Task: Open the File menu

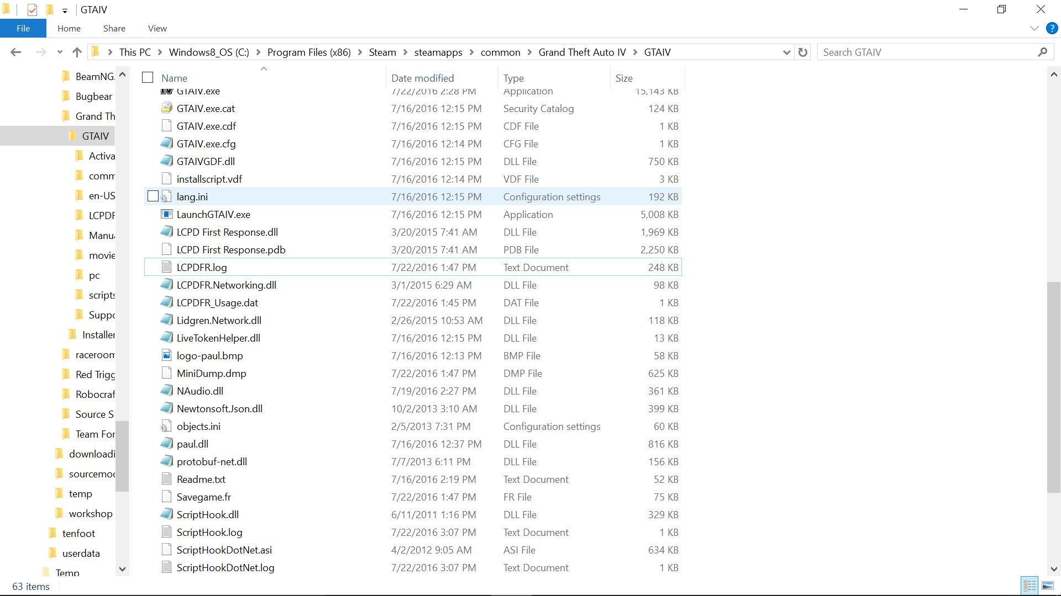Action: coord(23,28)
